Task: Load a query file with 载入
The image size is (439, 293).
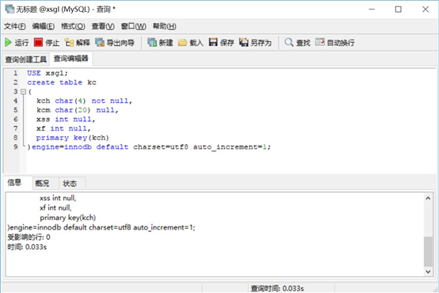Action: click(x=191, y=43)
